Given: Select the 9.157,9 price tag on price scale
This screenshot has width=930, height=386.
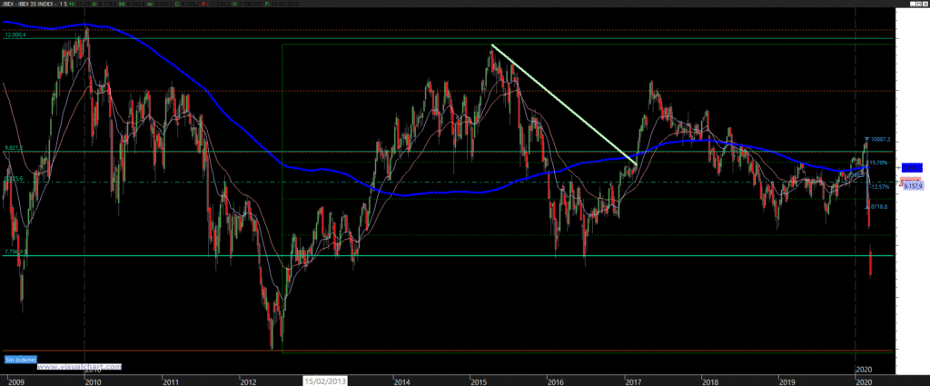Looking at the screenshot, I should [x=913, y=186].
